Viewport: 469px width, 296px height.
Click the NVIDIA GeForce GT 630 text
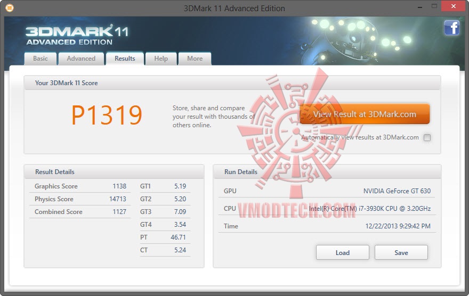(x=397, y=191)
